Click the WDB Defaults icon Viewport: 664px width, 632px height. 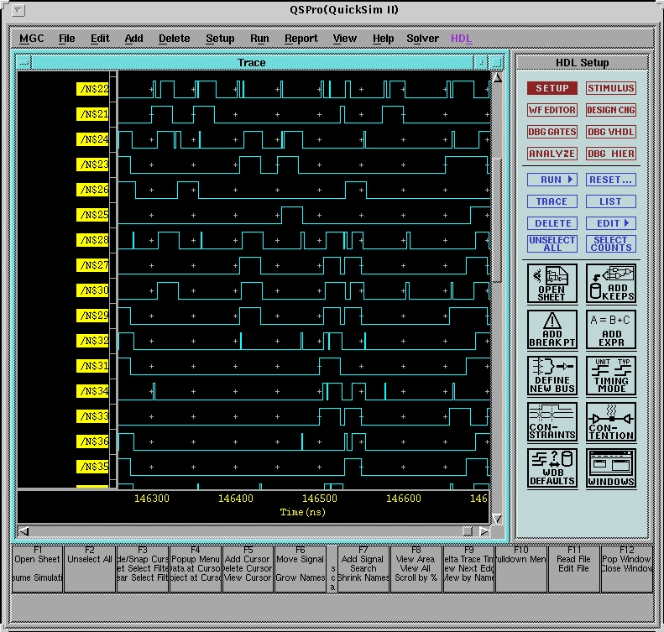click(552, 468)
